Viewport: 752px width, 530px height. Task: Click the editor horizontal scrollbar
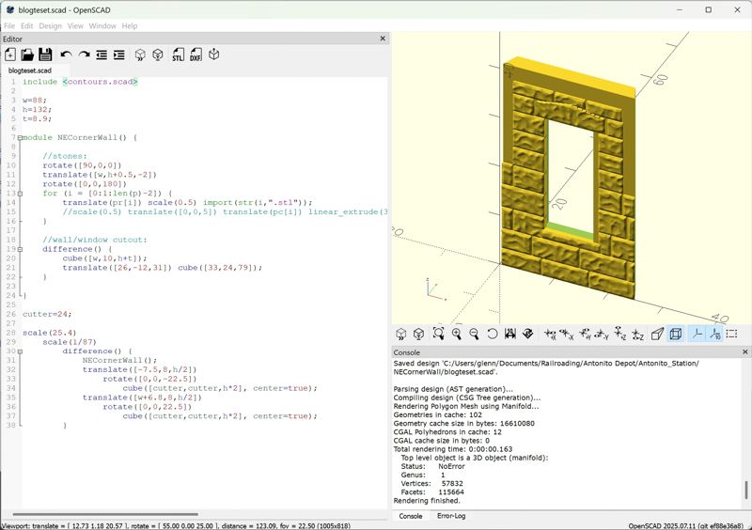pos(105,515)
